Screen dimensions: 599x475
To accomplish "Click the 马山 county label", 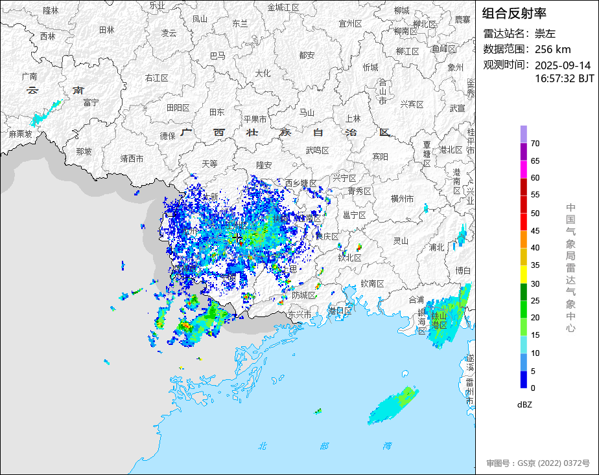I will coord(307,113).
